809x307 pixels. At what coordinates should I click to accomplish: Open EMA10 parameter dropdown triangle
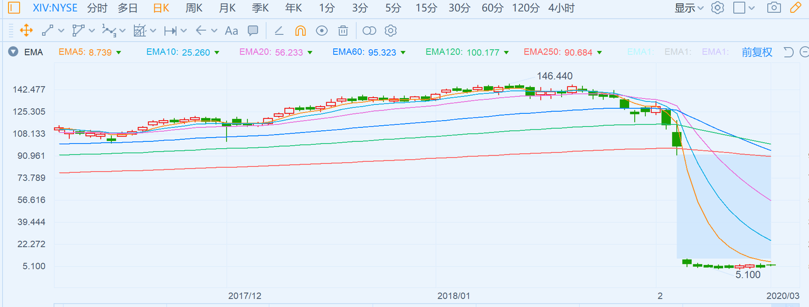[216, 53]
